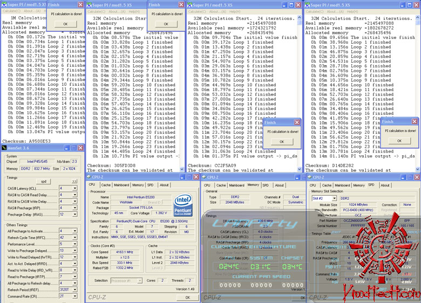Viewport: 421px width, 303px height.
Task: Click the title icon of the CC2F5A09 Super PI window
Action: pyautogui.click(x=189, y=5)
